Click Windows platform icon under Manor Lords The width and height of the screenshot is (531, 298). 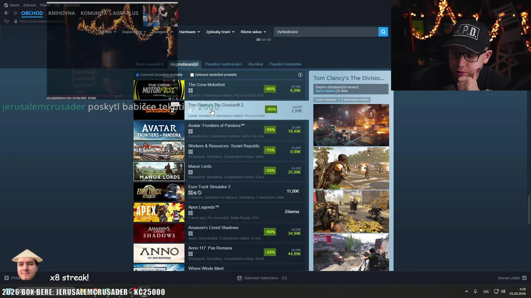pyautogui.click(x=190, y=172)
